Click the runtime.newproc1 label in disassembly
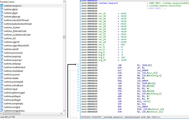The image size is (189, 119). click(108, 3)
